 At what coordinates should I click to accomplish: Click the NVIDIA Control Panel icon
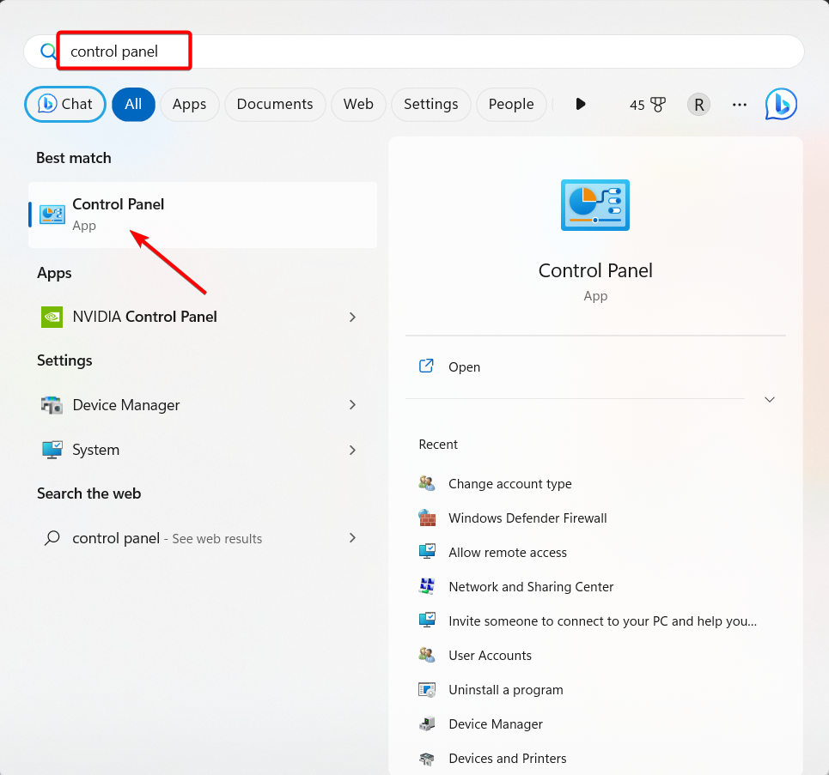pos(52,317)
